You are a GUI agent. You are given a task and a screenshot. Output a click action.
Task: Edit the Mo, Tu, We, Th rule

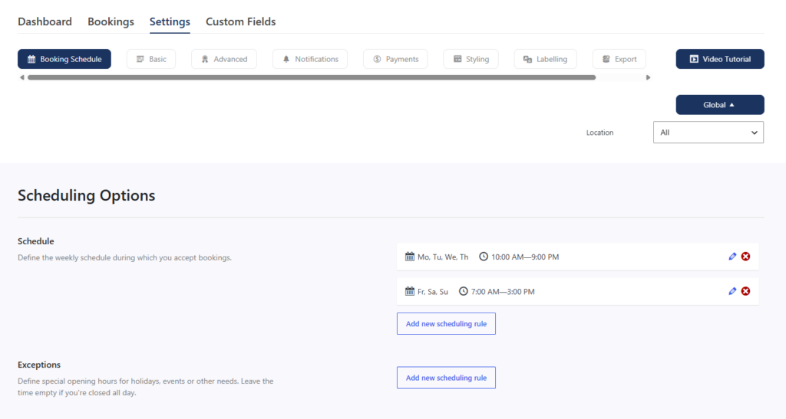point(732,257)
